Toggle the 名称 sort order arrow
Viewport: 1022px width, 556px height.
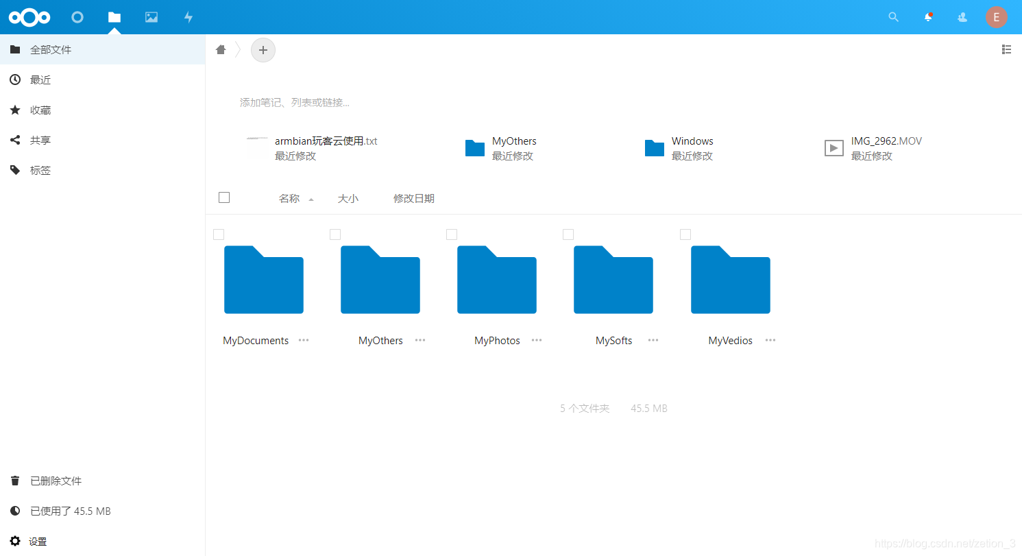tap(310, 199)
